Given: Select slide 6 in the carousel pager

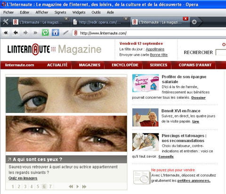Looking at the screenshot, I should coord(44,186).
